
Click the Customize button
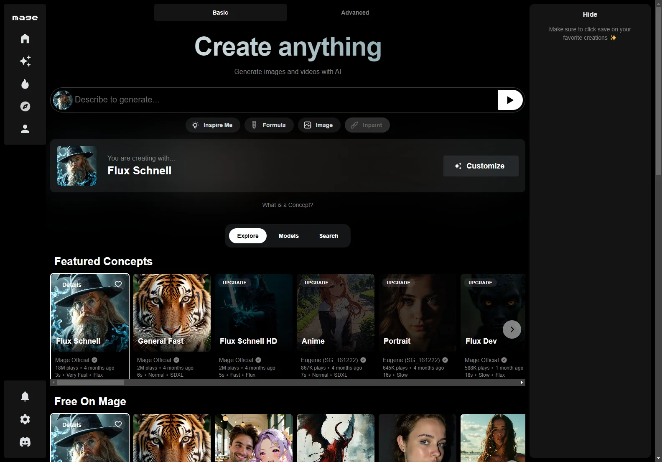pyautogui.click(x=481, y=166)
